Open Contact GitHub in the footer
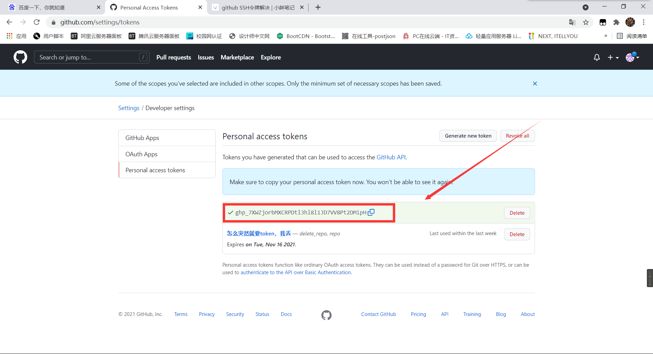The image size is (653, 354). pyautogui.click(x=379, y=314)
